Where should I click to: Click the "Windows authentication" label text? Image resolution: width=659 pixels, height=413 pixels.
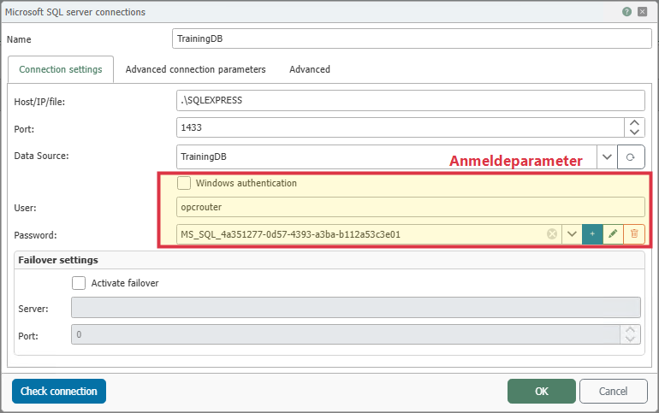246,183
